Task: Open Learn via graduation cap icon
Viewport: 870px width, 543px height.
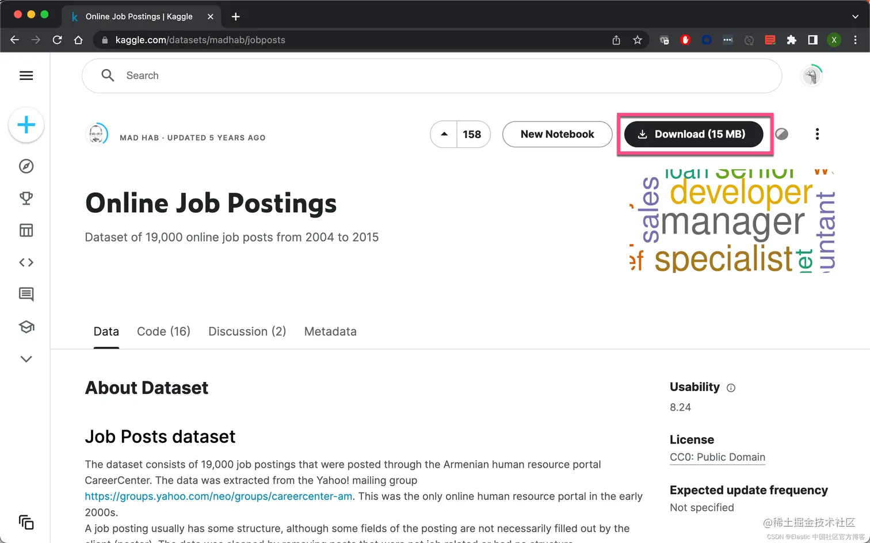Action: coord(26,327)
